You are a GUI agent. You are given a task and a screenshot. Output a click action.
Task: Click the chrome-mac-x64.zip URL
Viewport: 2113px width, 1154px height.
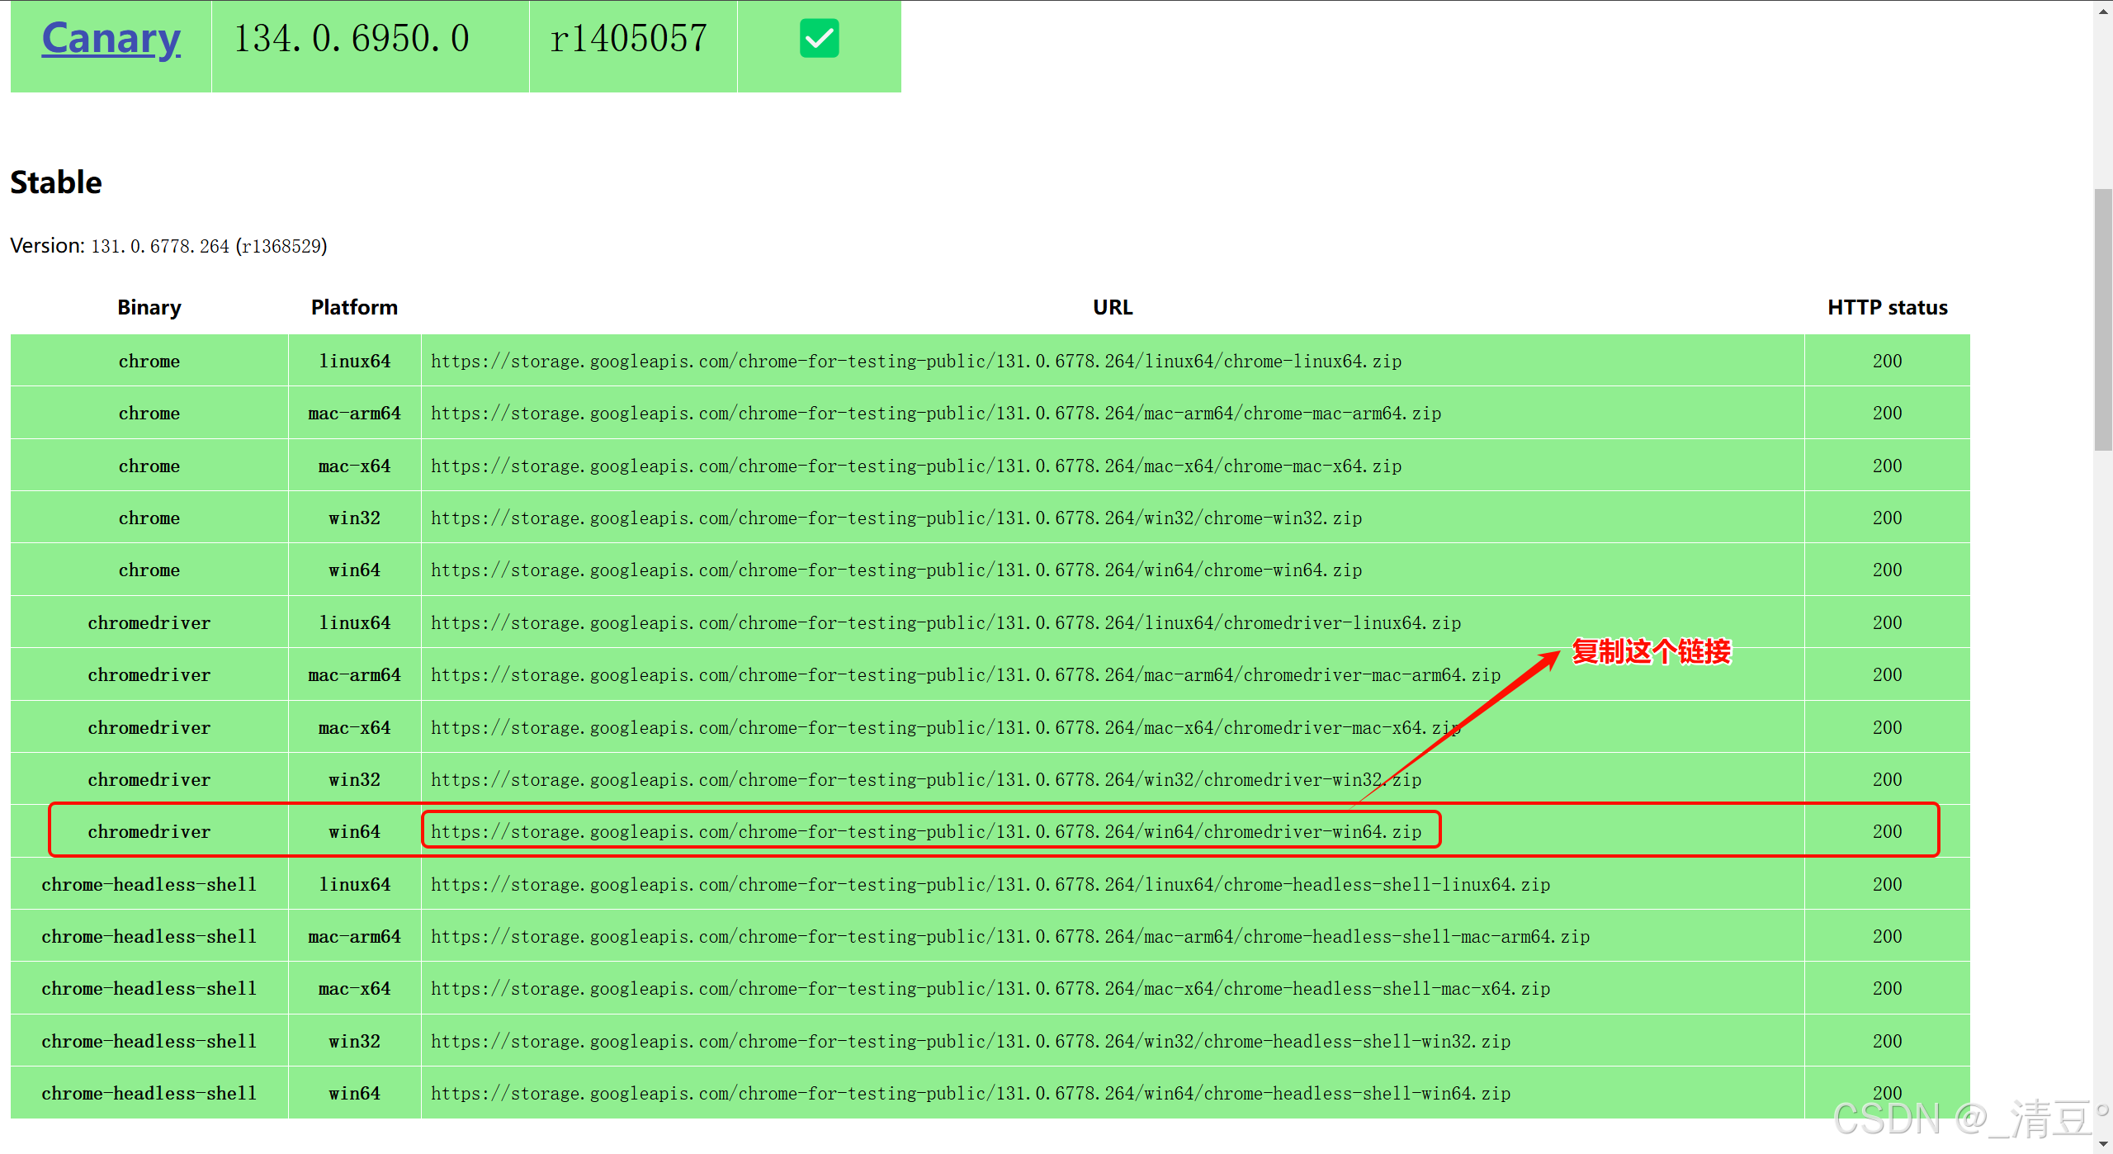coord(916,466)
